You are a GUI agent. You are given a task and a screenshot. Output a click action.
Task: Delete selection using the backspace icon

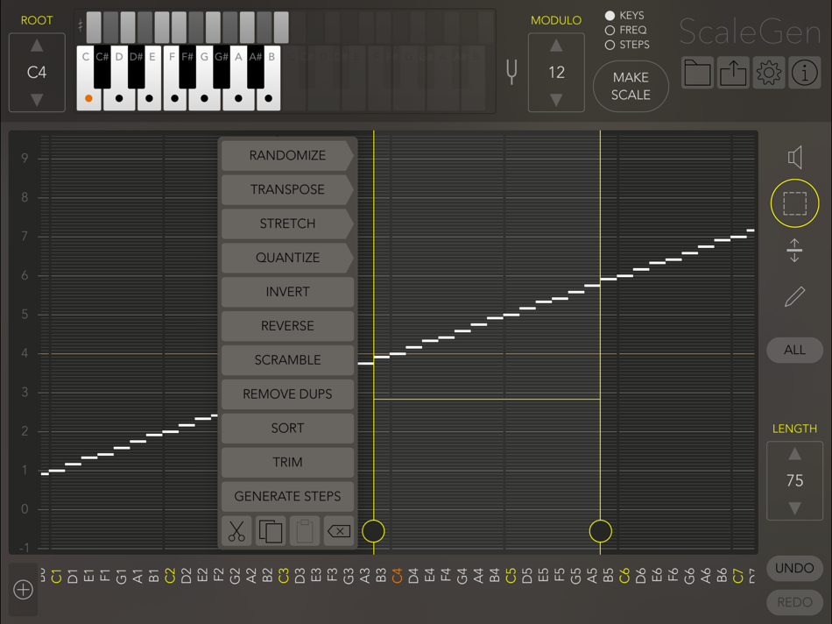(x=339, y=531)
